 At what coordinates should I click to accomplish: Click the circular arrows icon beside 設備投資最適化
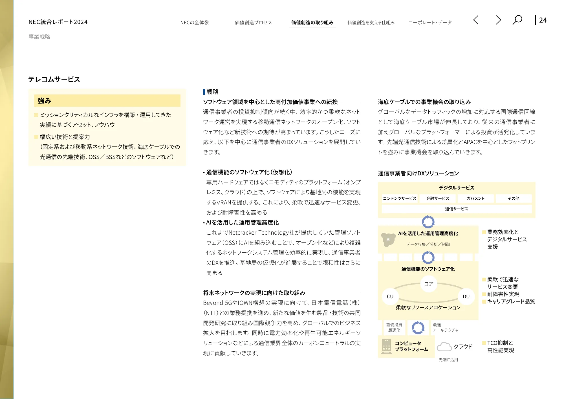coord(418,328)
